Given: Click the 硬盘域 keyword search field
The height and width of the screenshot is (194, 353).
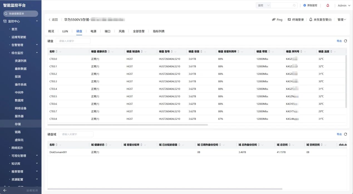Looking at the screenshot, I should point(76,134).
